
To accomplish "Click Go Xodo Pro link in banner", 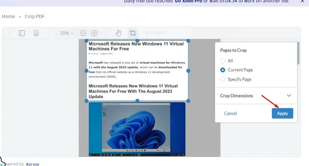I will pos(188,1).
